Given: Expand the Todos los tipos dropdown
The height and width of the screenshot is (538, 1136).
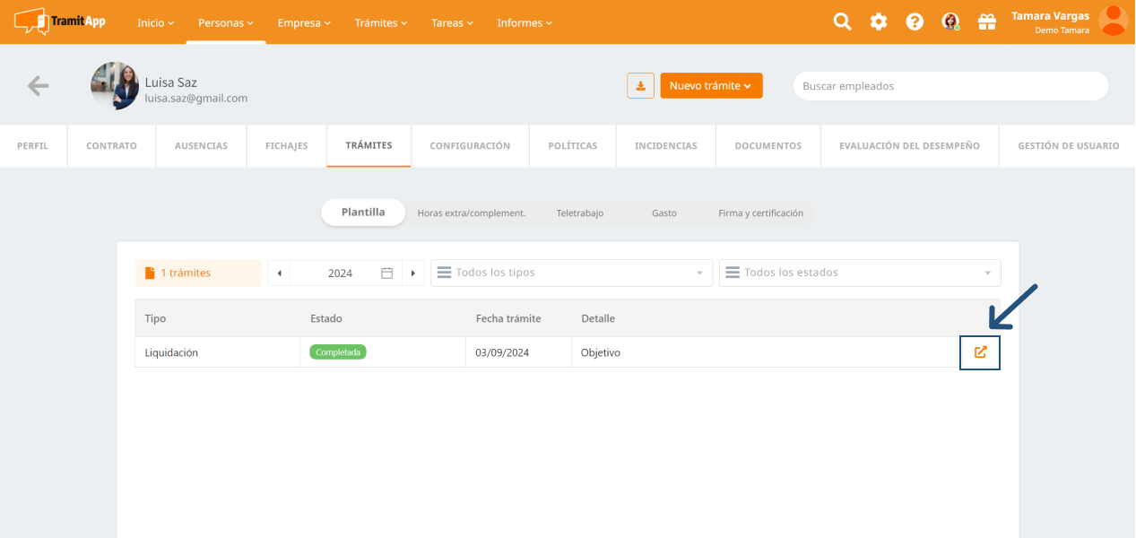Looking at the screenshot, I should 571,273.
